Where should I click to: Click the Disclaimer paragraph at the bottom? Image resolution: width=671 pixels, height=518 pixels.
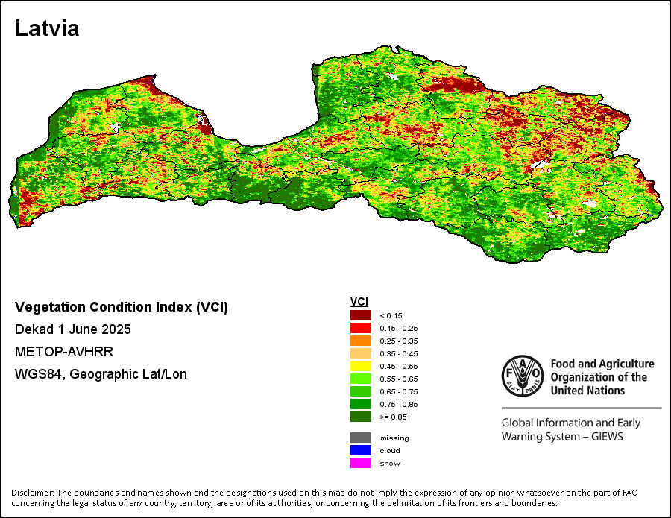point(324,498)
